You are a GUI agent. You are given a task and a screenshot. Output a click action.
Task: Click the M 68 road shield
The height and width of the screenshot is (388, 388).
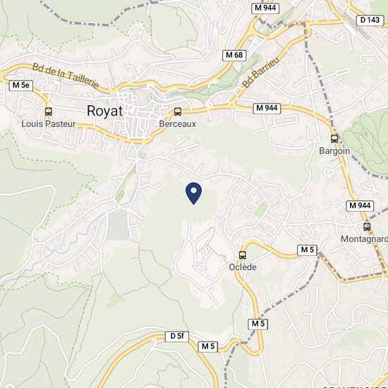pos(234,55)
